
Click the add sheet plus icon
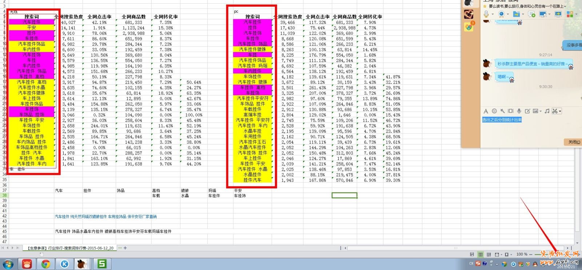125,248
